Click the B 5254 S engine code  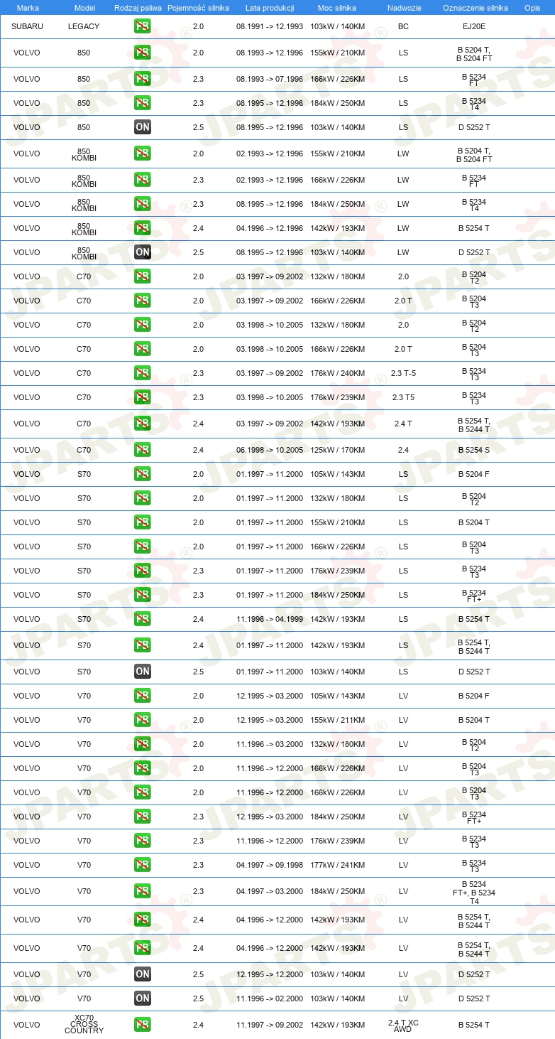[474, 450]
